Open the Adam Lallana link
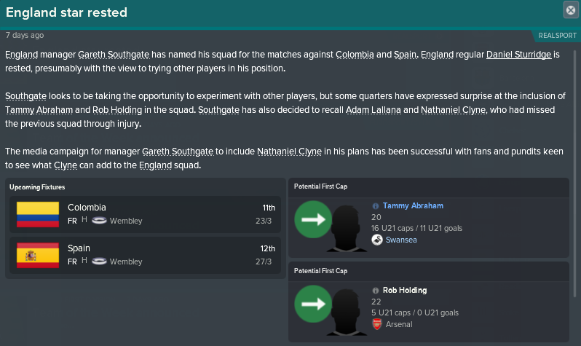 click(x=373, y=110)
